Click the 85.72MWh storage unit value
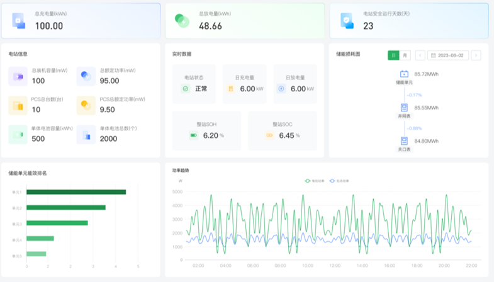The height and width of the screenshot is (282, 494). pyautogui.click(x=426, y=74)
